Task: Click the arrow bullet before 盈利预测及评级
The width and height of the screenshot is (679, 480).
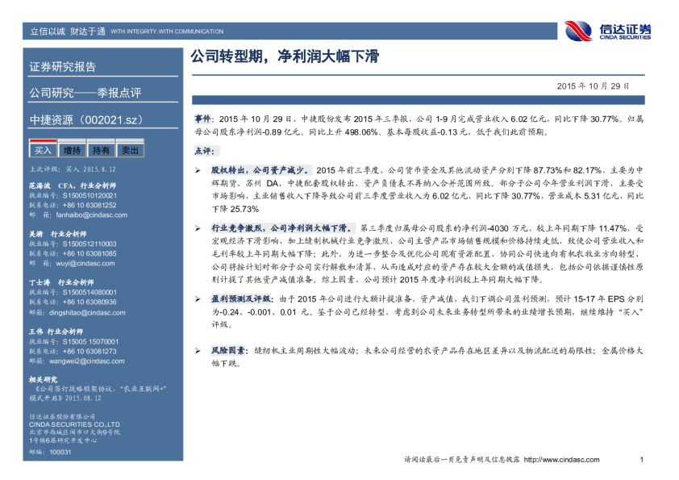Action: point(198,298)
